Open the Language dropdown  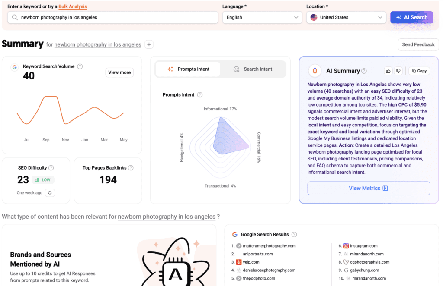tap(262, 17)
